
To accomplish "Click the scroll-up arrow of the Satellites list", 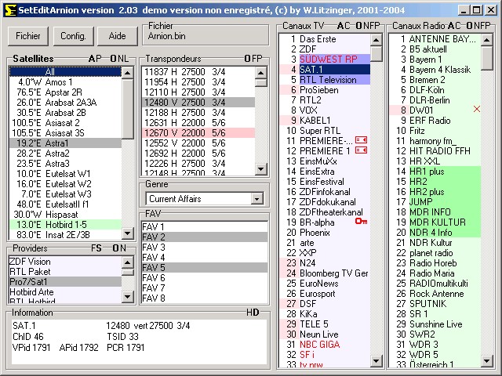I will [x=128, y=72].
